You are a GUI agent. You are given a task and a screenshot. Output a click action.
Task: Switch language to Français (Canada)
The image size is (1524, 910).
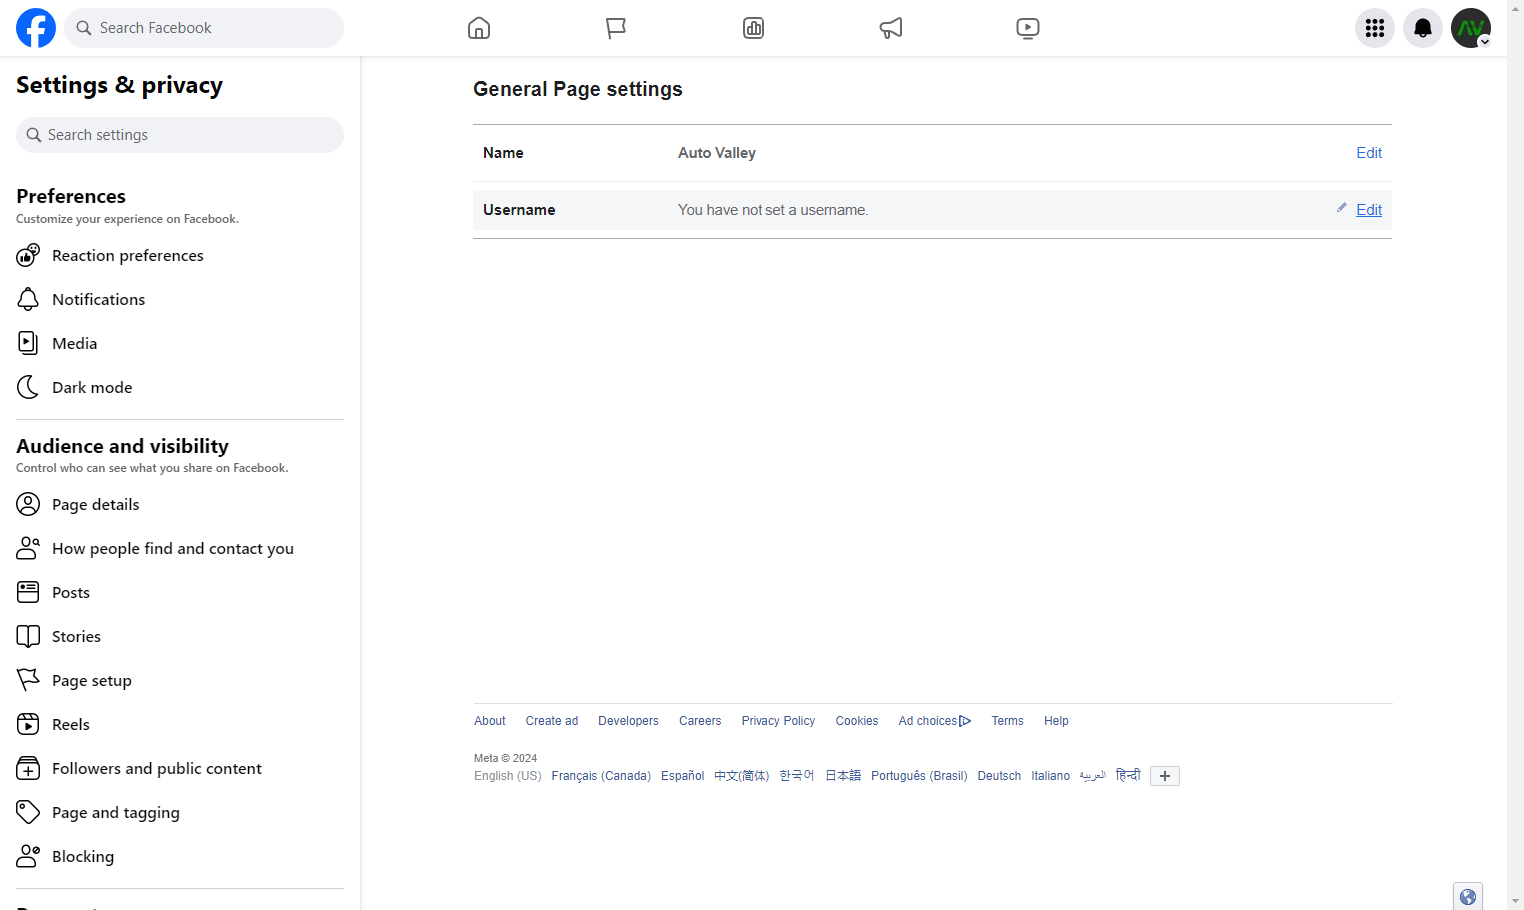[x=601, y=776]
